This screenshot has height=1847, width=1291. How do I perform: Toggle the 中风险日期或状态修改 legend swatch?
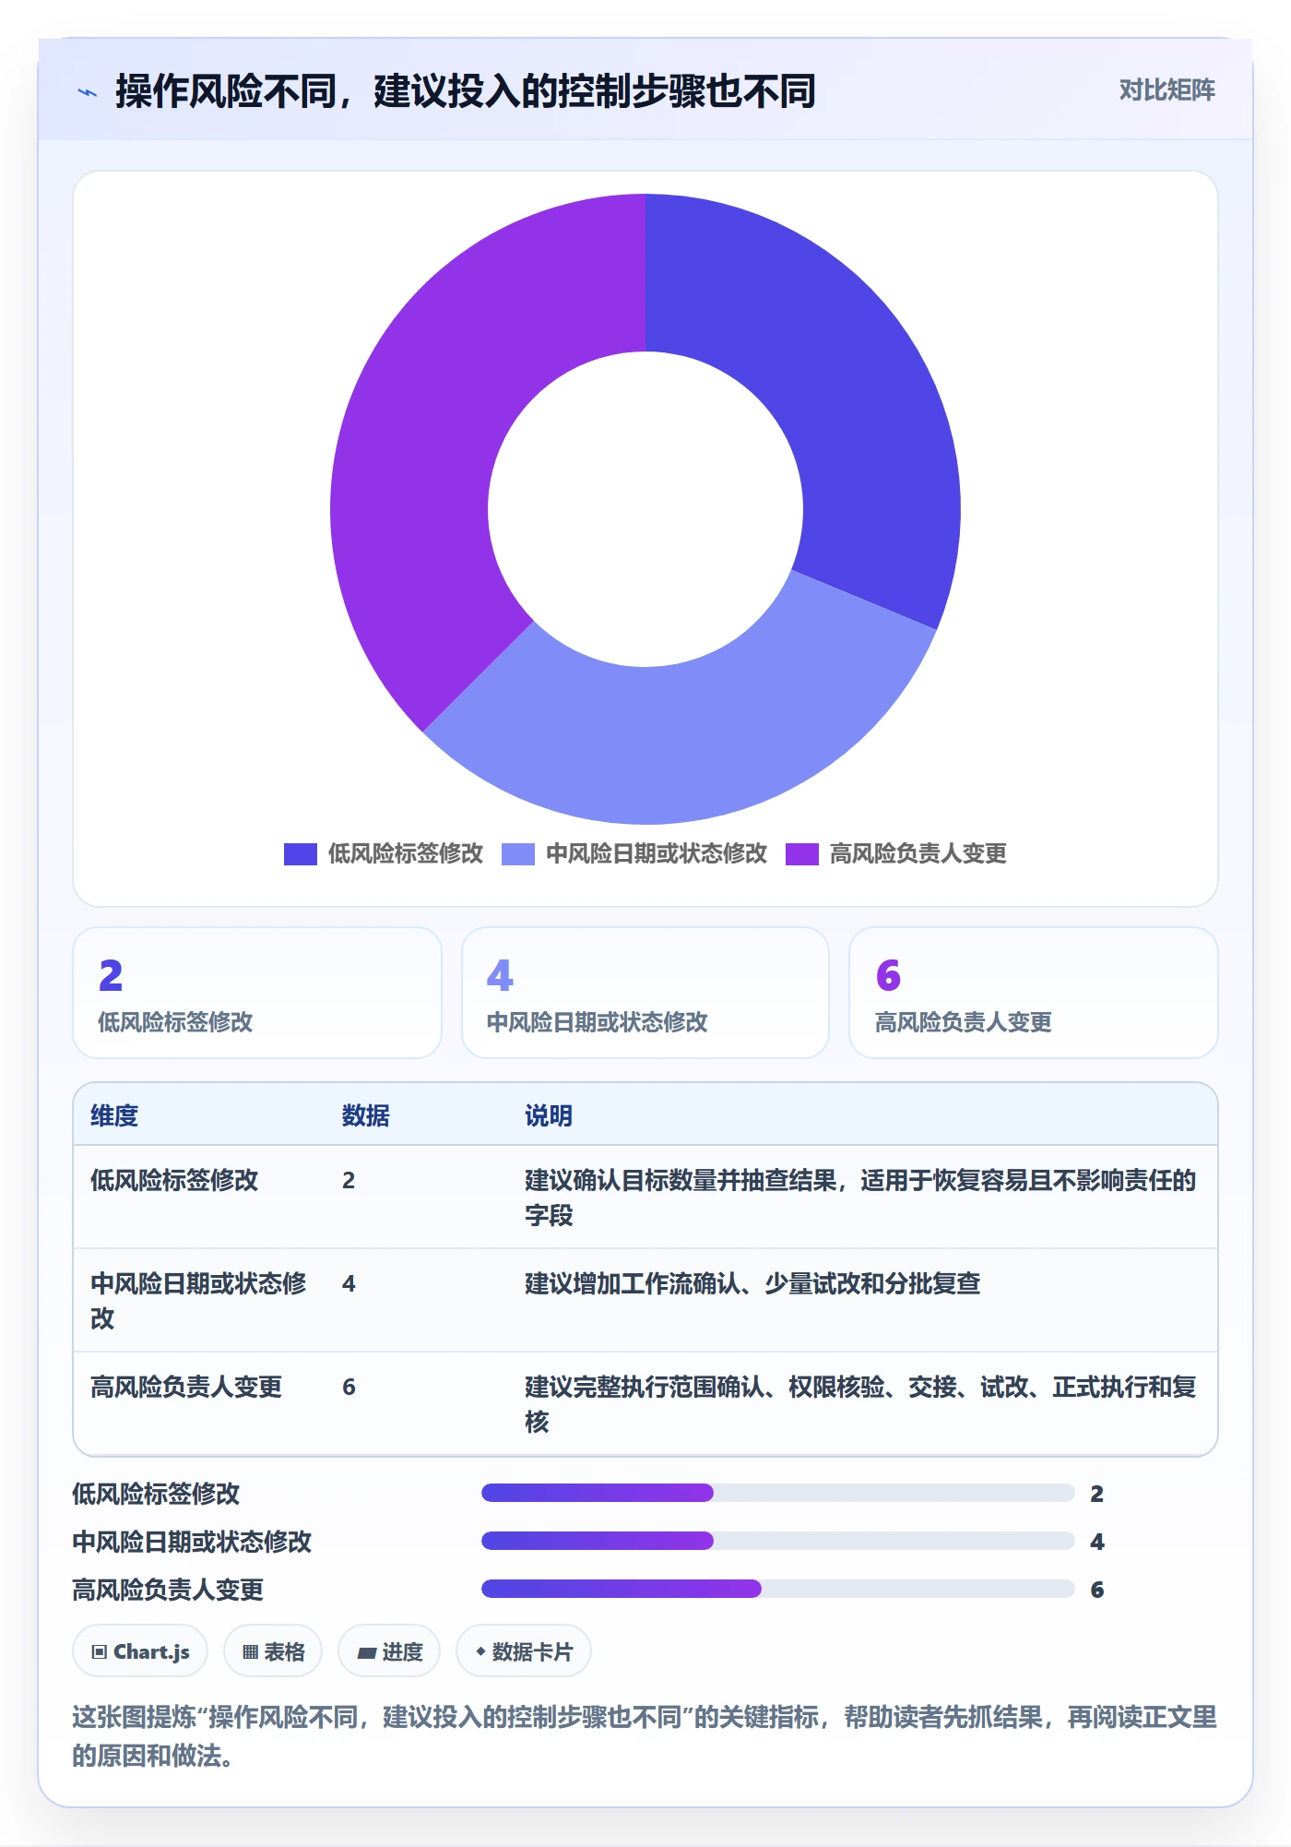[x=517, y=853]
